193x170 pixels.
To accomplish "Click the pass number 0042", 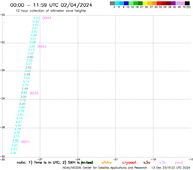I will pos(34,93).
